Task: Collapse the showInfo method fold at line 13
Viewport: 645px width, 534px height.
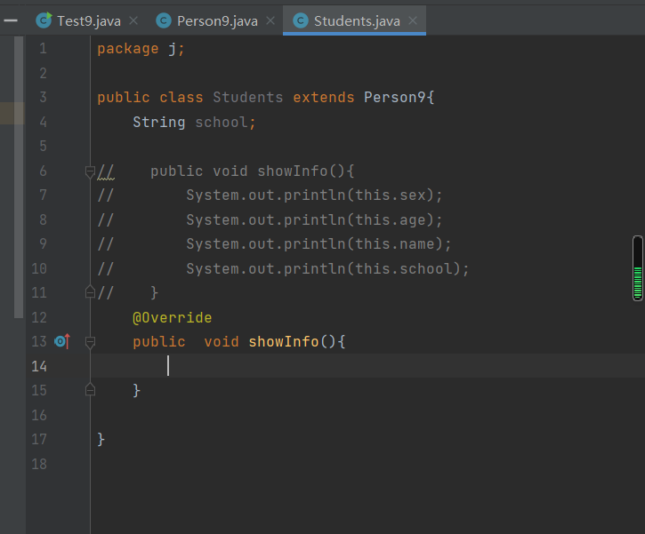Action: 90,342
